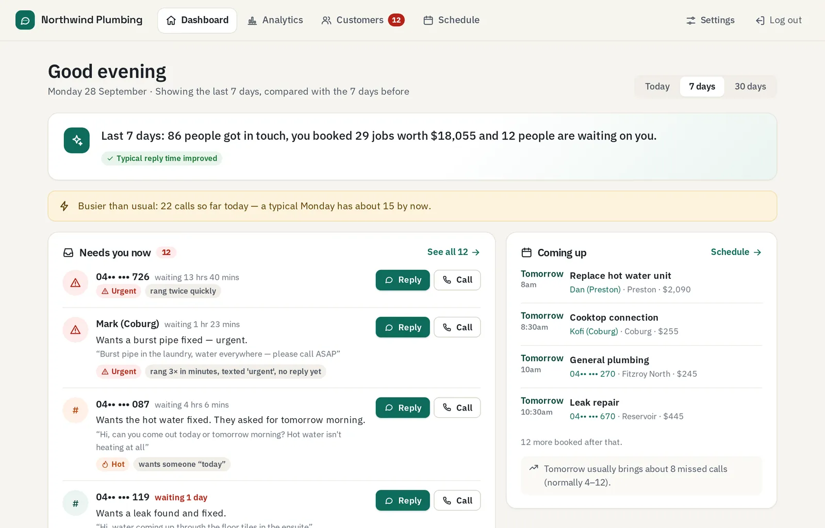This screenshot has width=825, height=528.
Task: Click the hash icon for caller 087
Action: (x=75, y=410)
